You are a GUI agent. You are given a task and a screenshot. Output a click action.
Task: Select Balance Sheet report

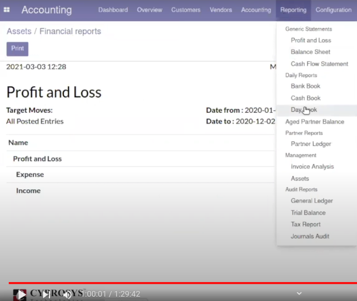pyautogui.click(x=311, y=52)
